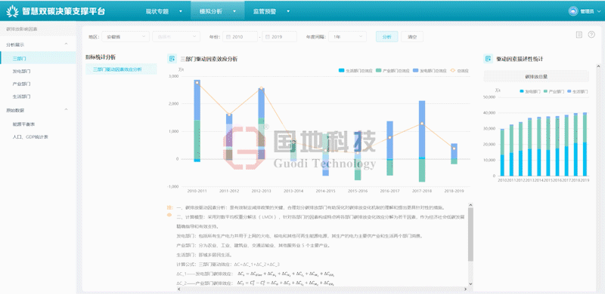605x294 pixels.
Task: Open the administrator avatar icon
Action: pyautogui.click(x=573, y=11)
